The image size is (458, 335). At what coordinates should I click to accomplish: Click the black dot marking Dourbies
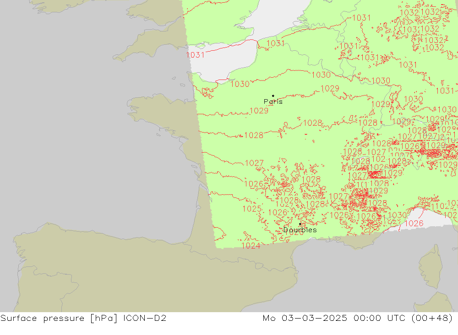click(300, 224)
